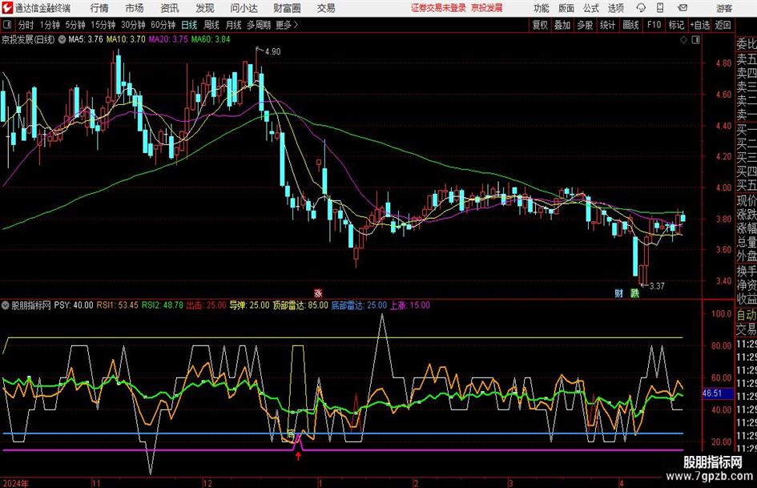The height and width of the screenshot is (488, 757).
Task: Expand the 京投发展(日线) indicator dropdown arrow
Action: pyautogui.click(x=62, y=39)
